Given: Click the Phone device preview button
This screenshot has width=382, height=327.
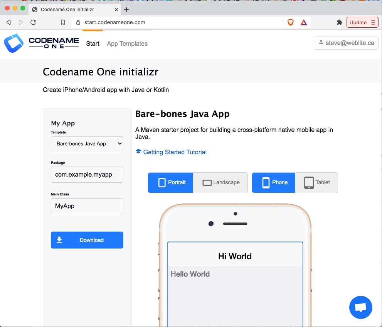Looking at the screenshot, I should [273, 182].
